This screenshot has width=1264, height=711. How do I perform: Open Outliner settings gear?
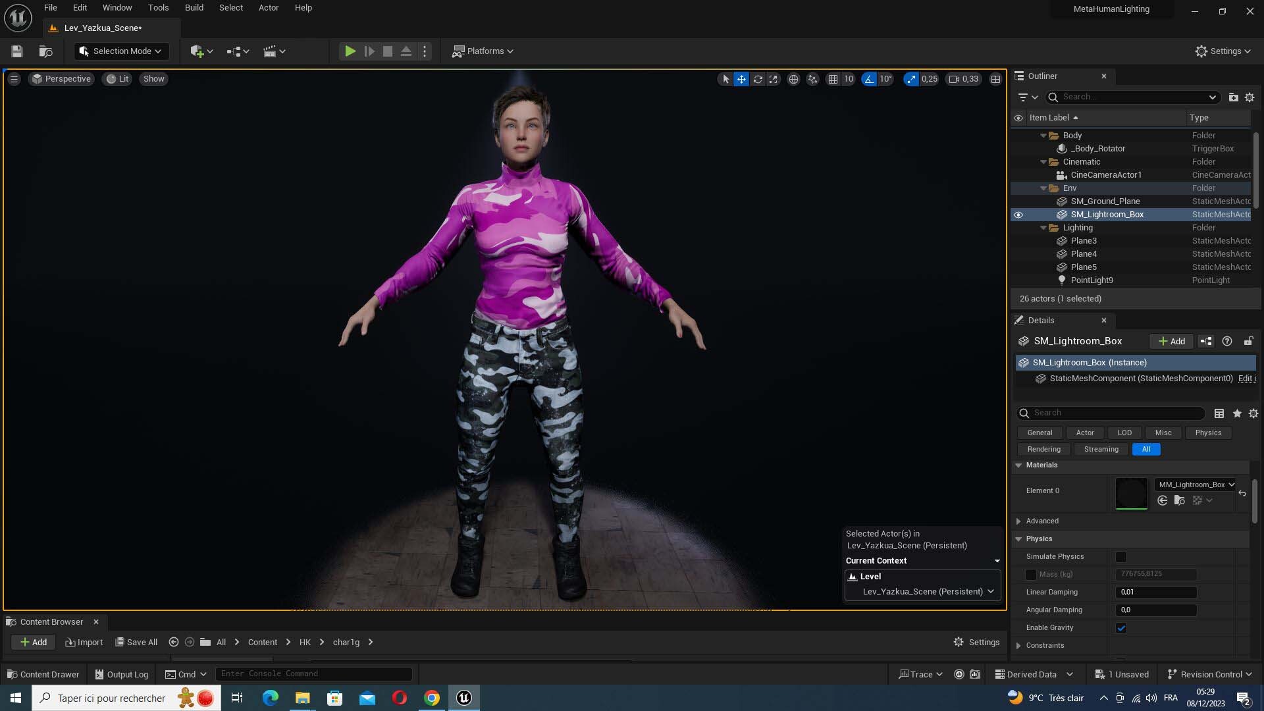point(1250,97)
